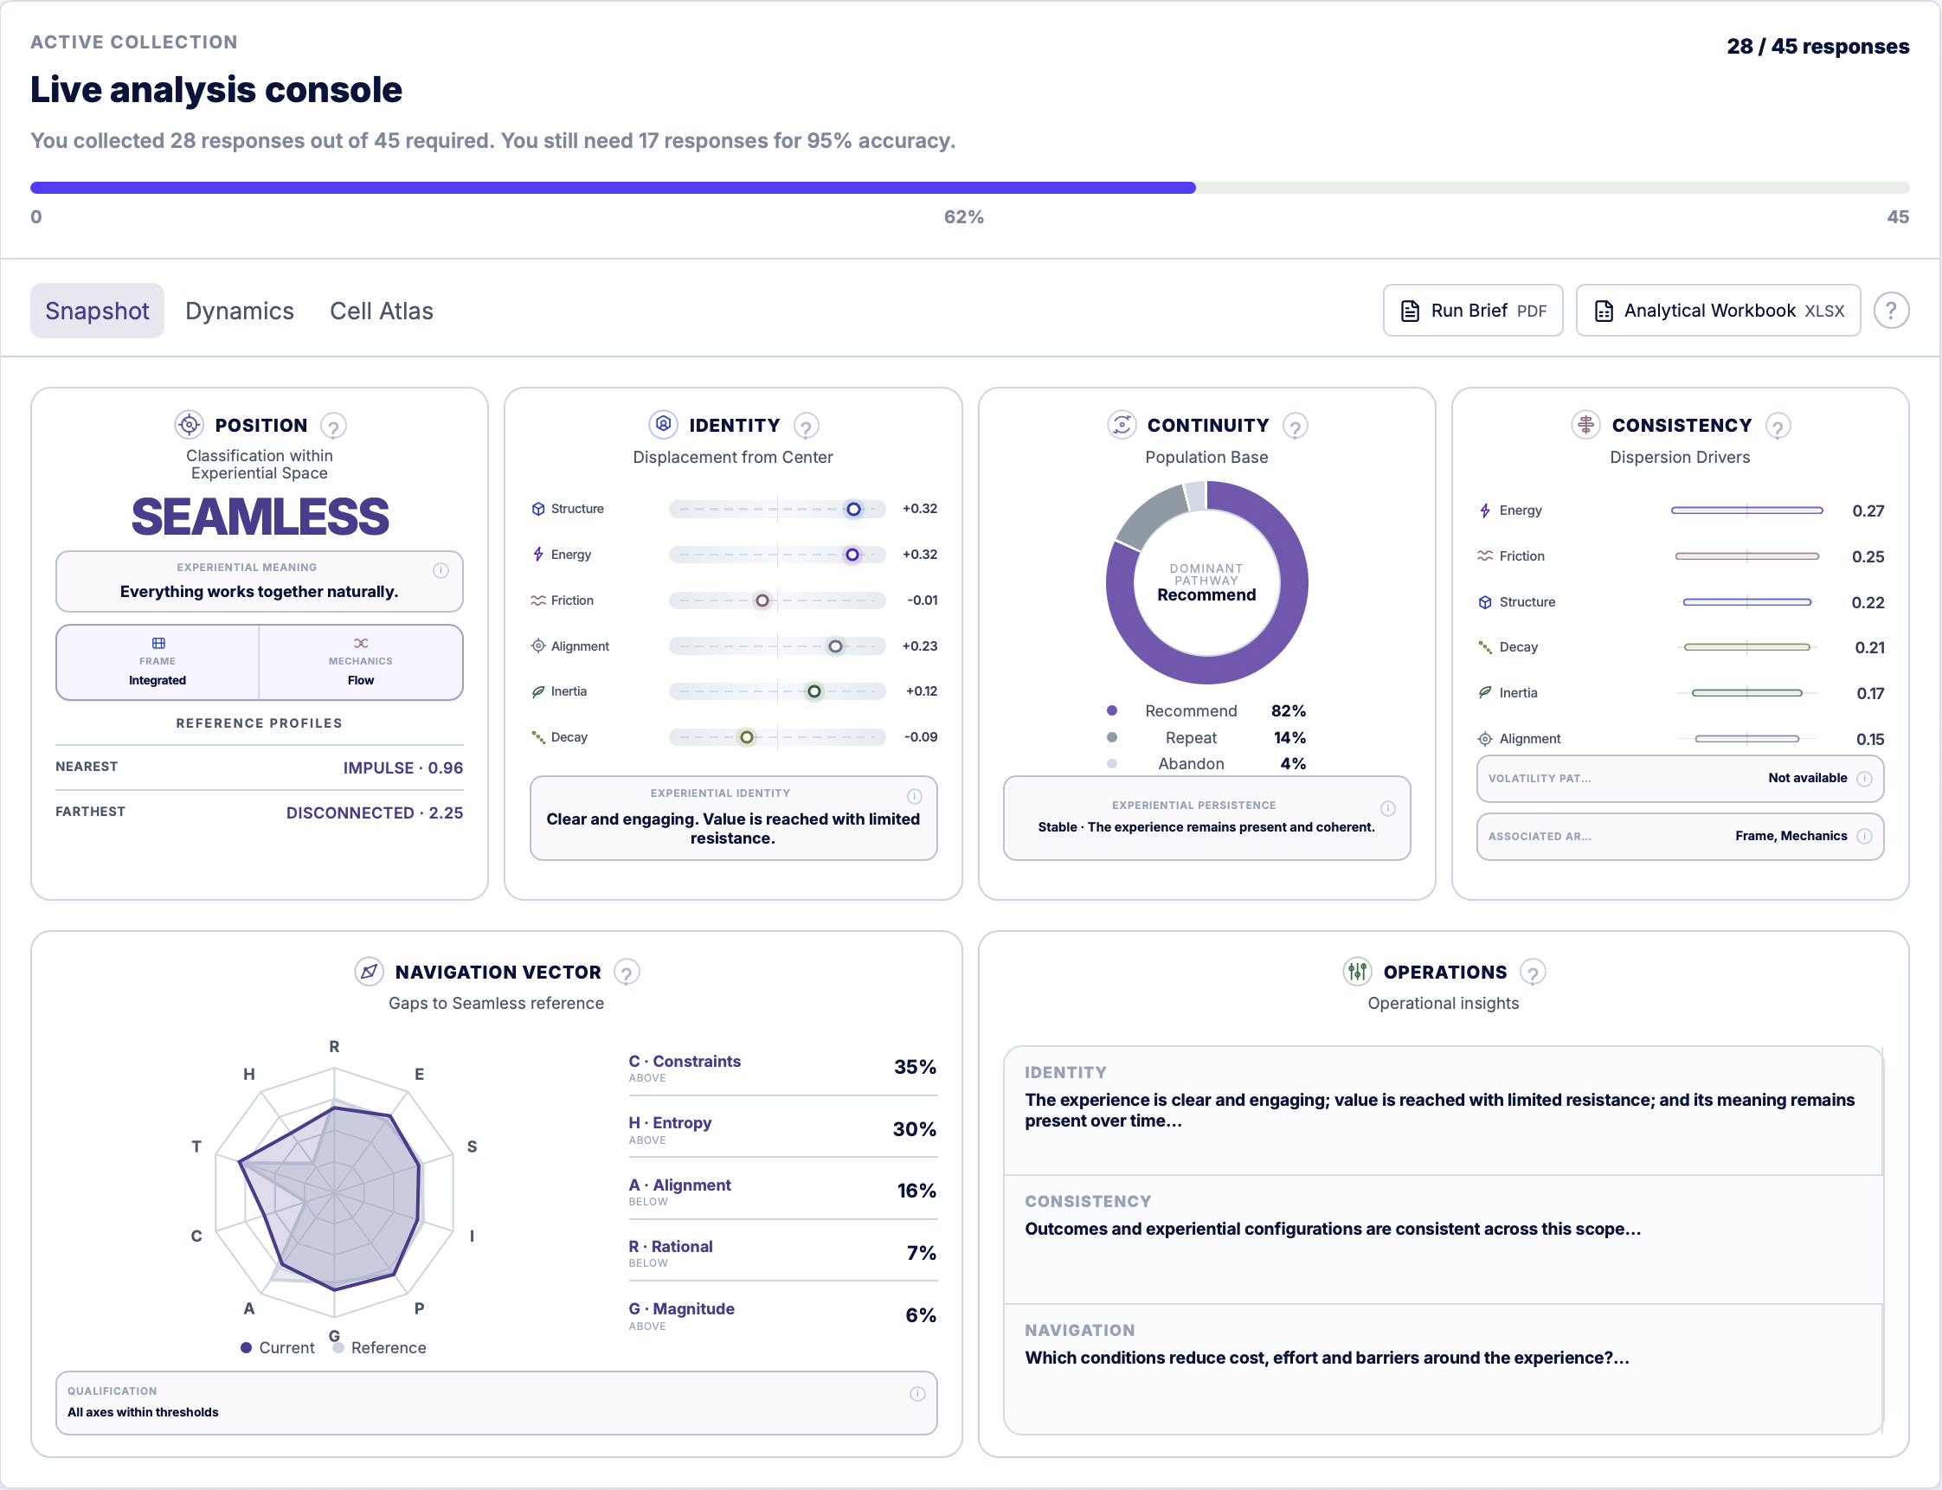The height and width of the screenshot is (1490, 1942).
Task: Select A · Alignment gap row
Action: click(782, 1191)
